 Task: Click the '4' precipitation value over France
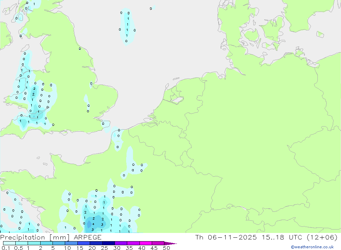pyautogui.click(x=93, y=224)
